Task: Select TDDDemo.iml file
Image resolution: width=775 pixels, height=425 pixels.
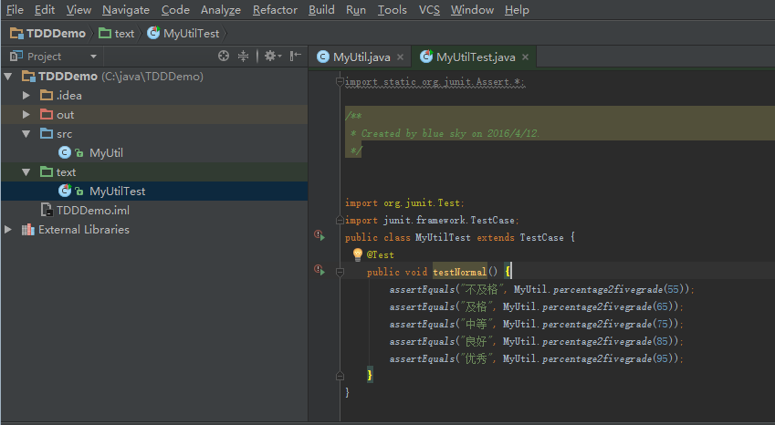Action: click(154, 211)
